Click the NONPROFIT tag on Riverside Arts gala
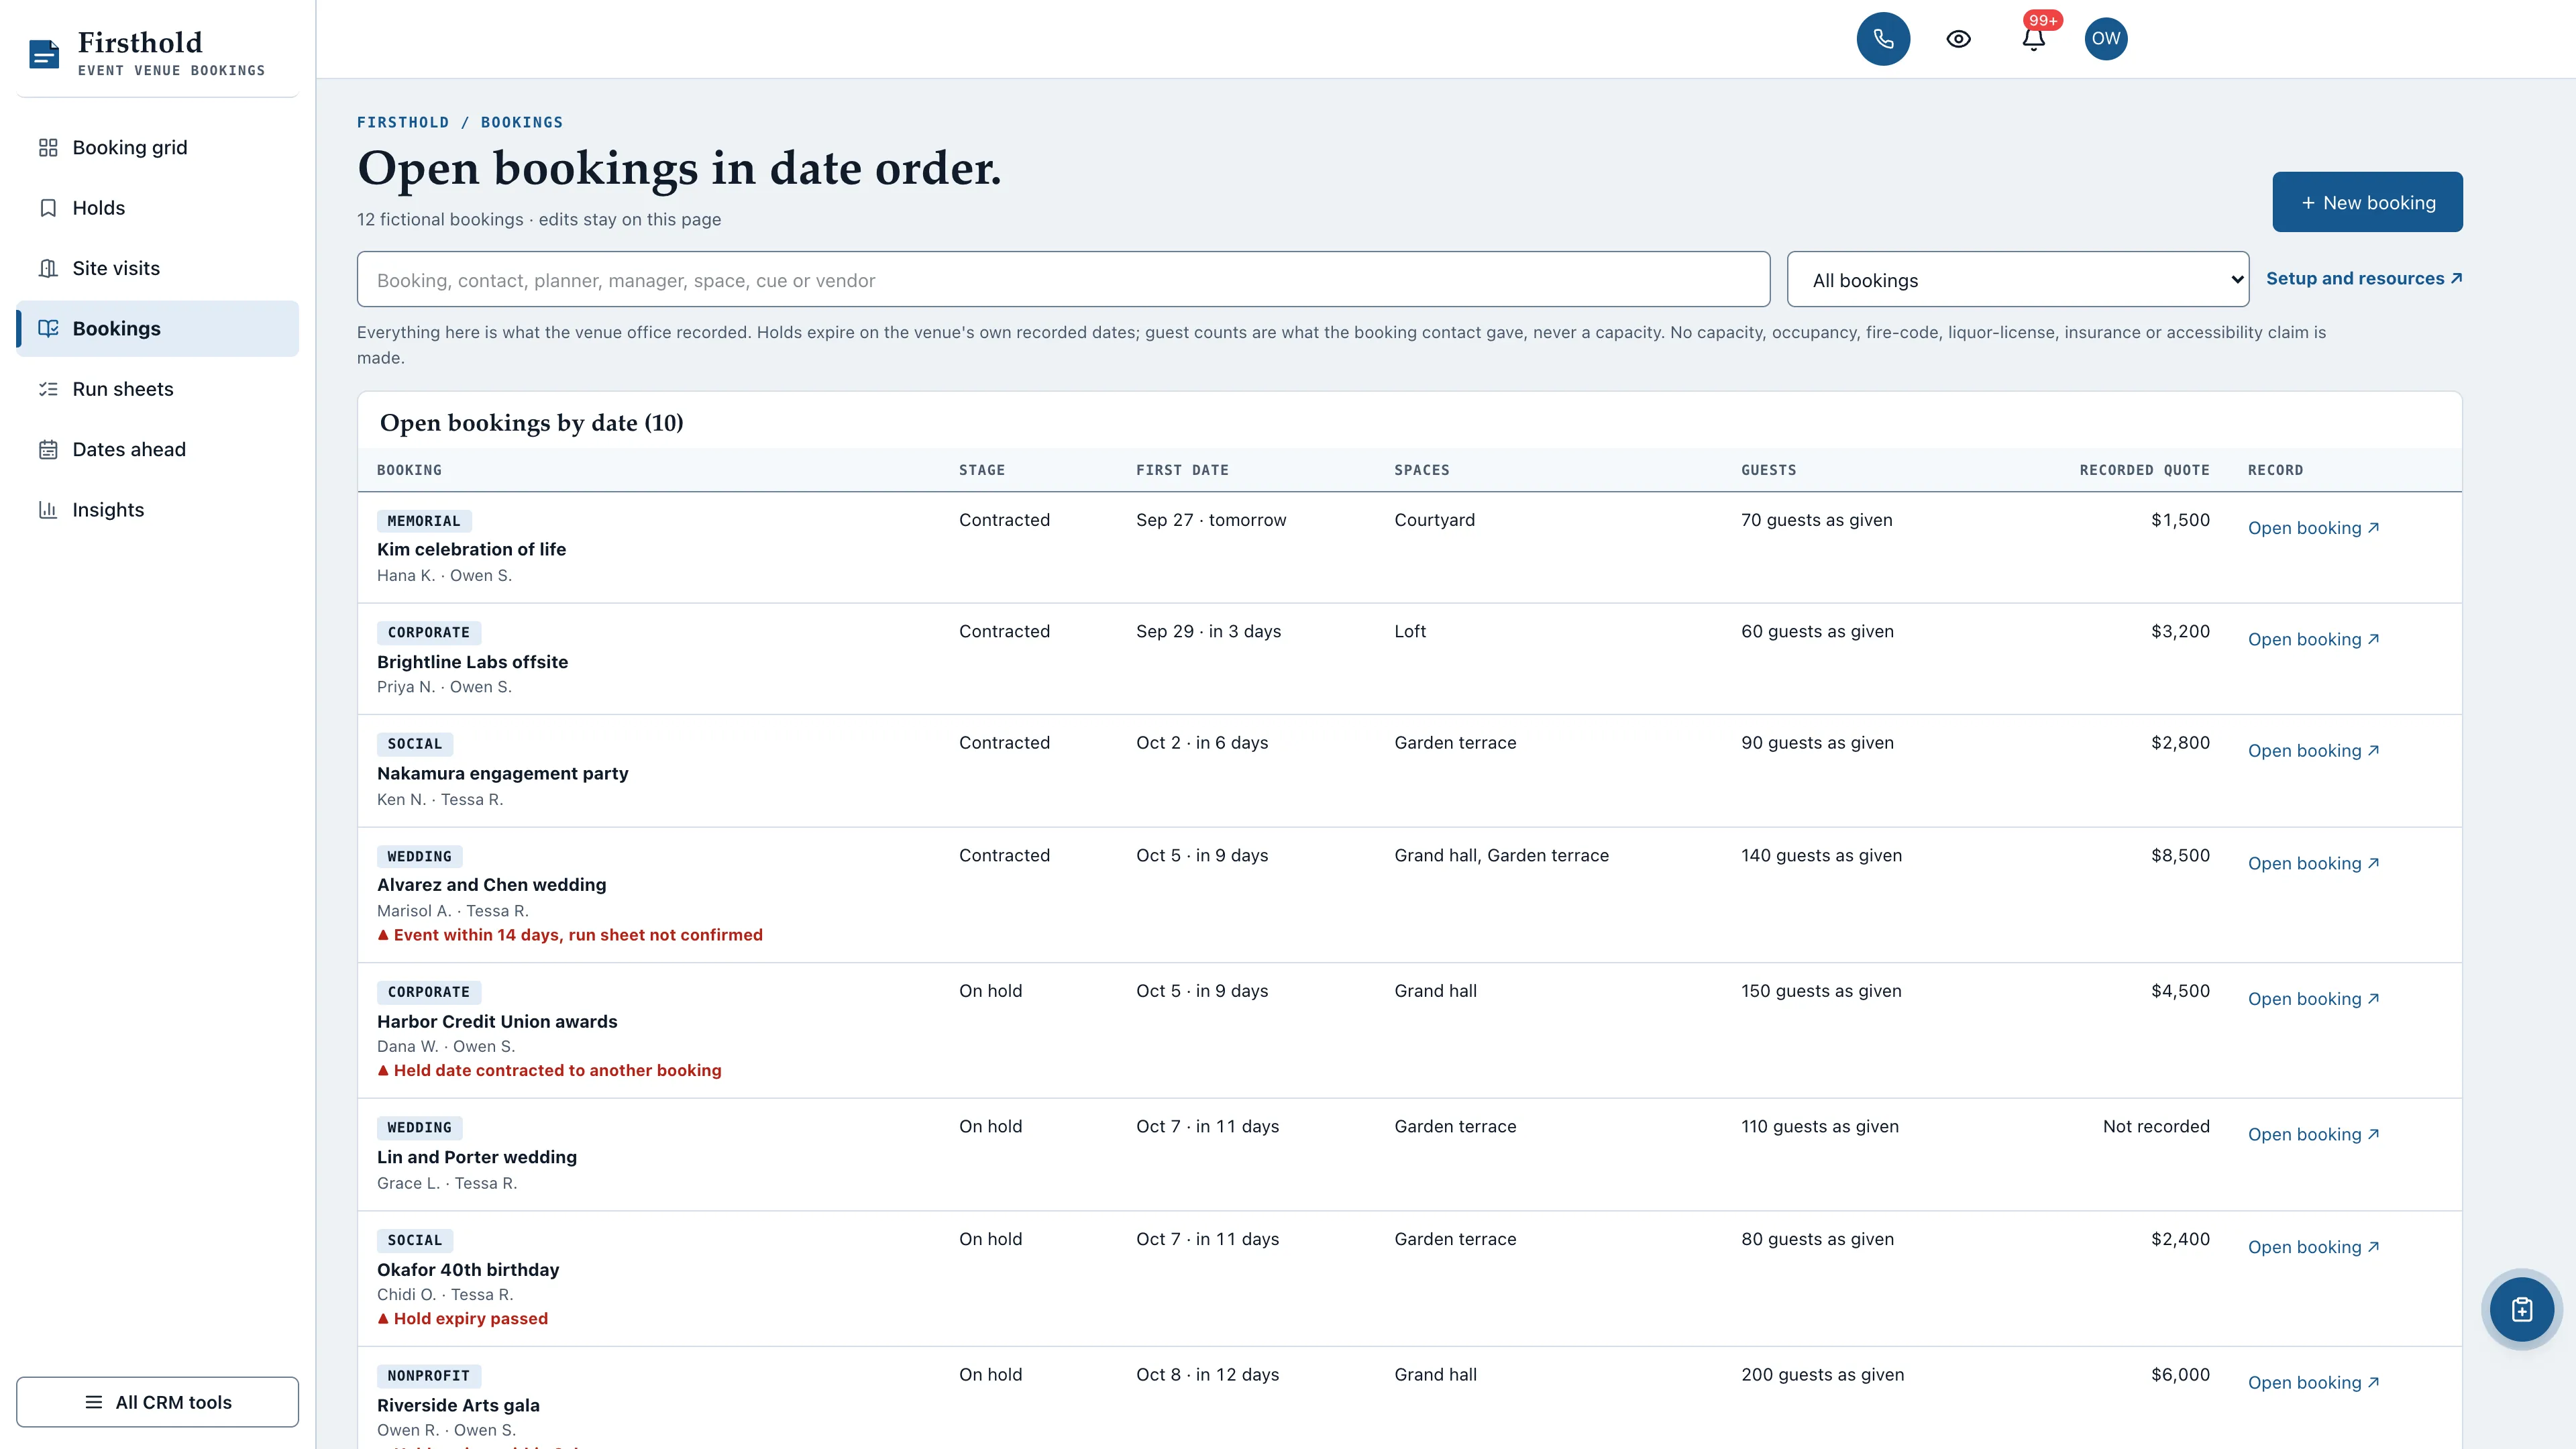Image resolution: width=2576 pixels, height=1449 pixels. coord(428,1376)
